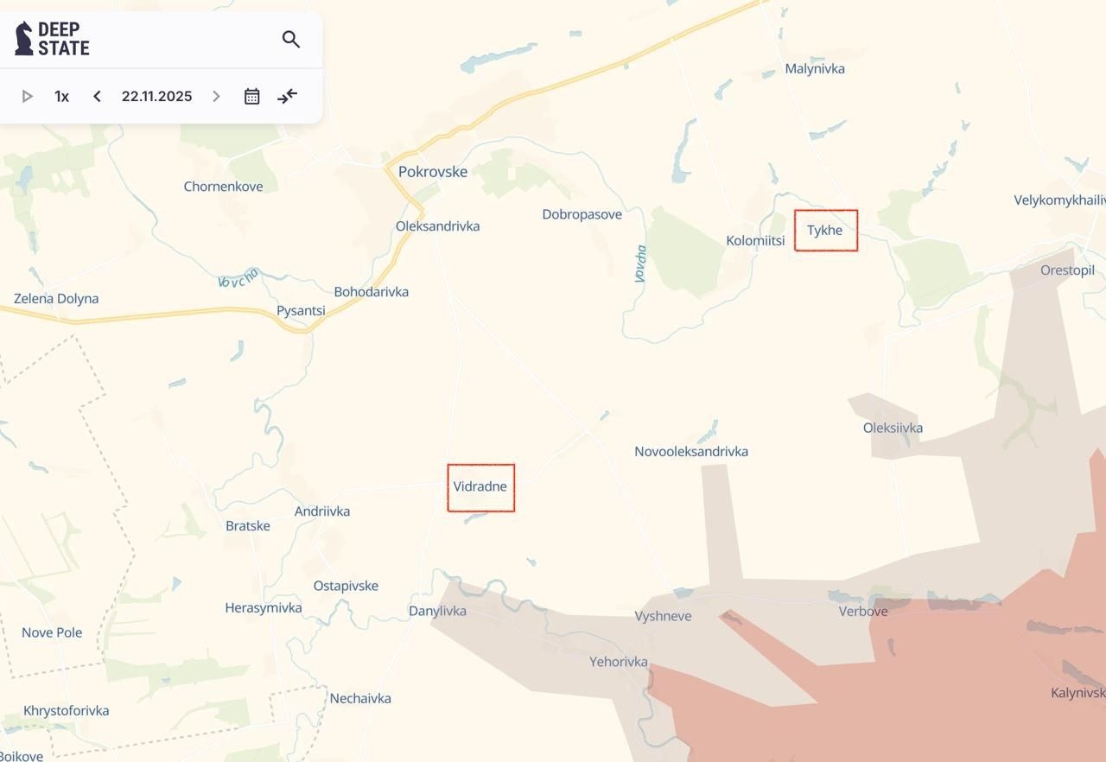1106x762 pixels.
Task: Select the Vidradne highlighted settlement box
Action: (x=481, y=488)
